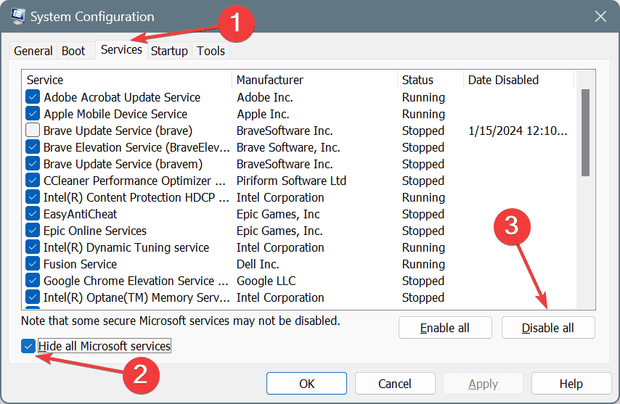This screenshot has height=404, width=620.
Task: Toggle Brave Update Service (bravem) checkbox
Action: click(33, 163)
